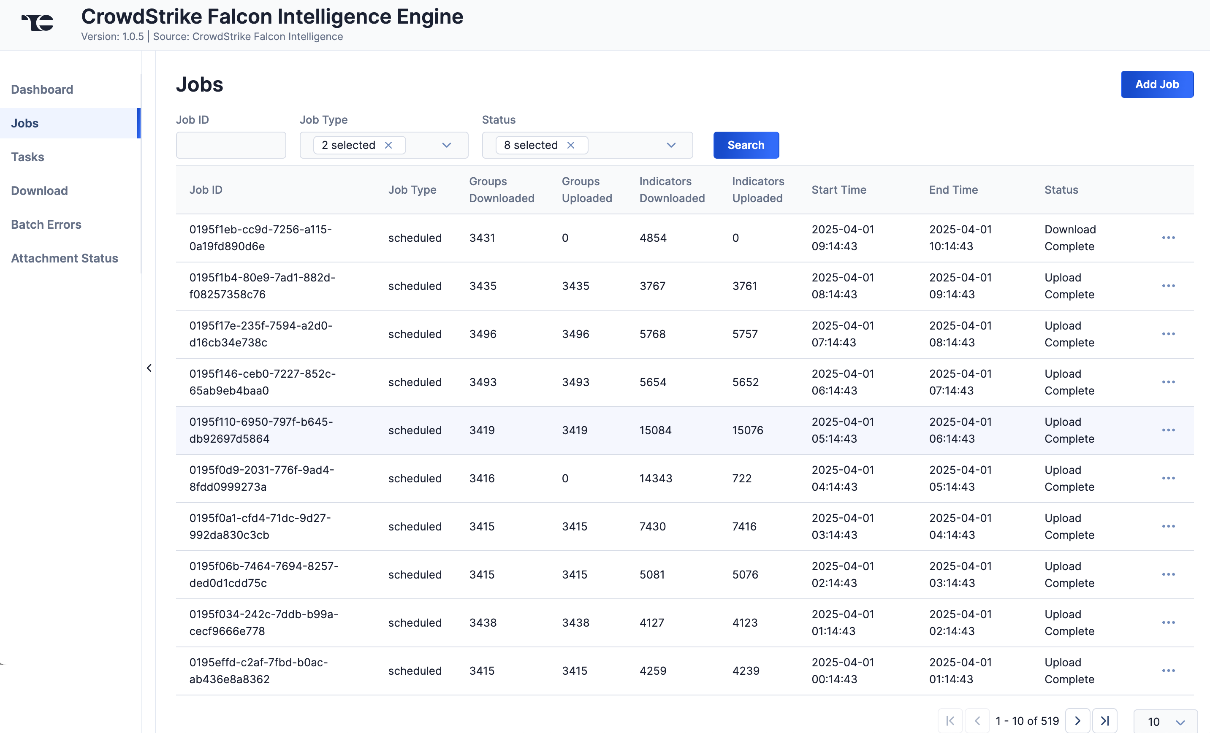Click the Add Job button
The image size is (1210, 733).
[1157, 84]
